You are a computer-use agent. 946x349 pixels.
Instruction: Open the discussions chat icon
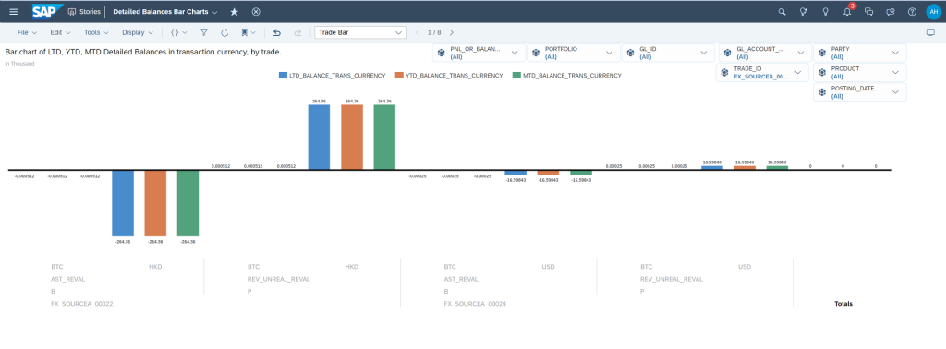pos(868,11)
